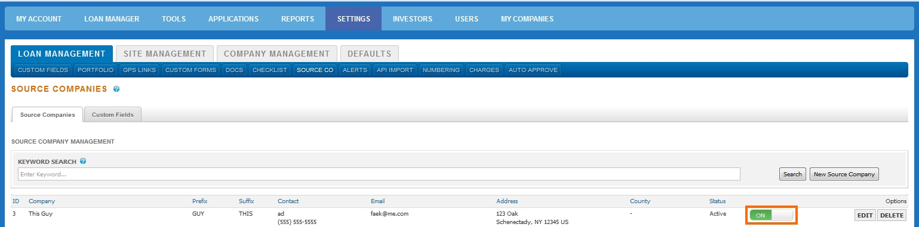Sort by County column header
The image size is (919, 227).
640,201
